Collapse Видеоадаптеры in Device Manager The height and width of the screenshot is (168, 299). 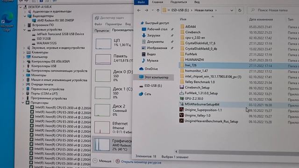[25, 16]
